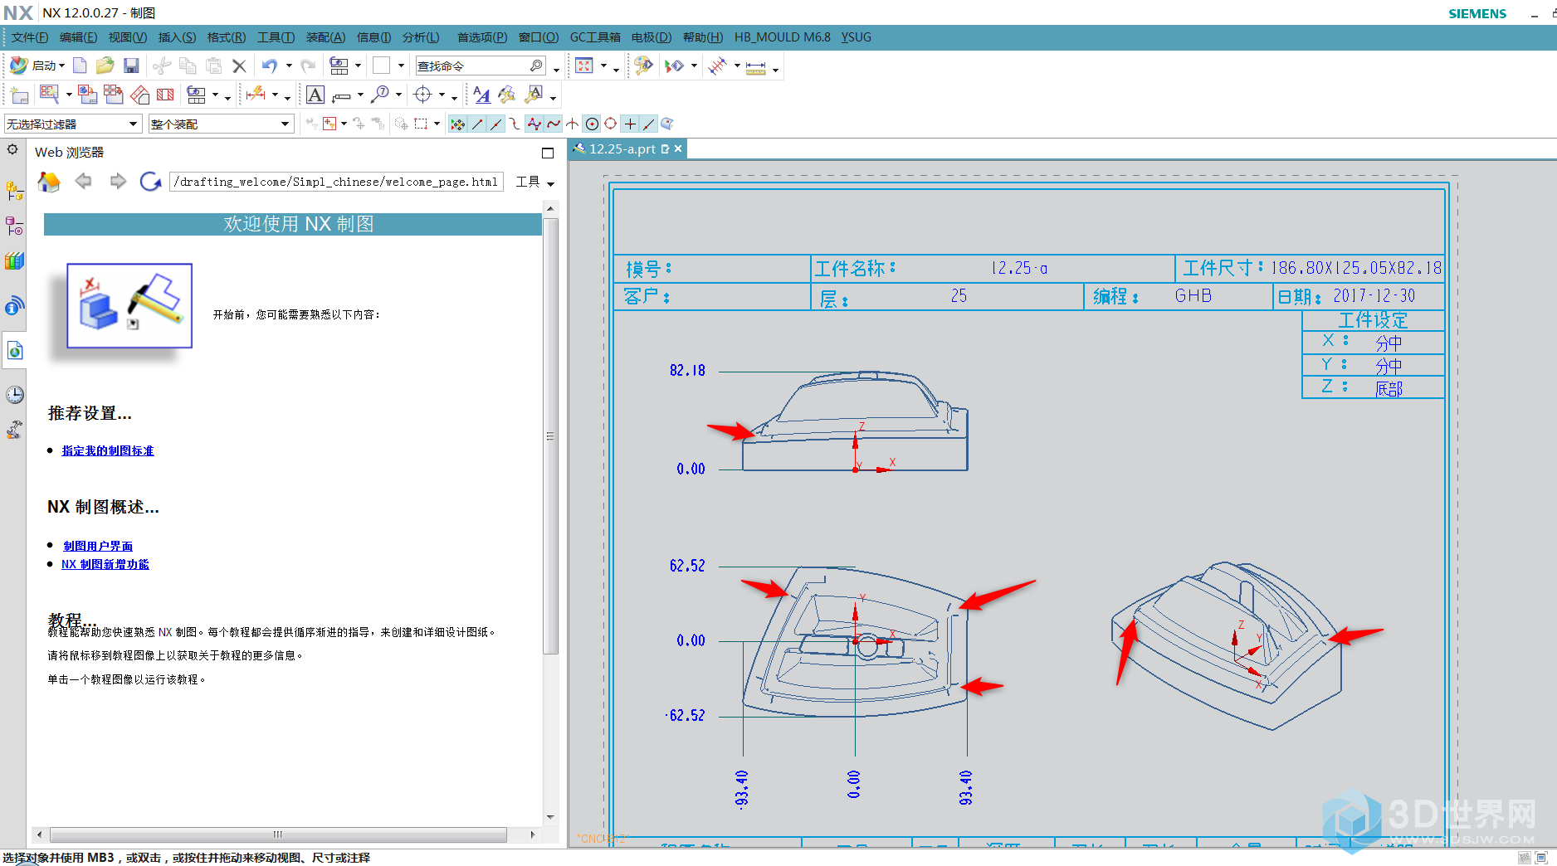
Task: Open the History clock sidebar icon
Action: pyautogui.click(x=14, y=395)
